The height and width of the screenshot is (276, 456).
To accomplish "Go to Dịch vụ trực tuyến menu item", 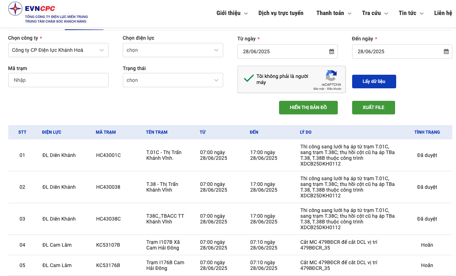I will tap(281, 13).
